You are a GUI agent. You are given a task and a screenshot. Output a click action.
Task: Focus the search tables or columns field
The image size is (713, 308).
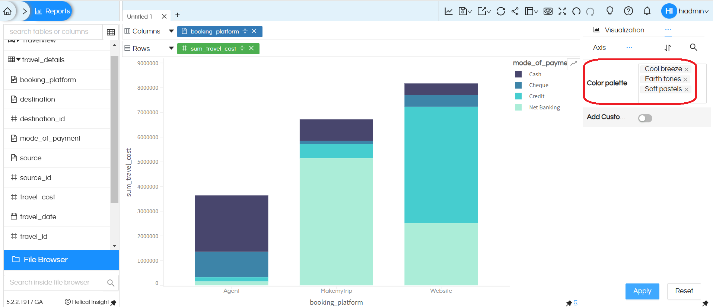coord(53,32)
